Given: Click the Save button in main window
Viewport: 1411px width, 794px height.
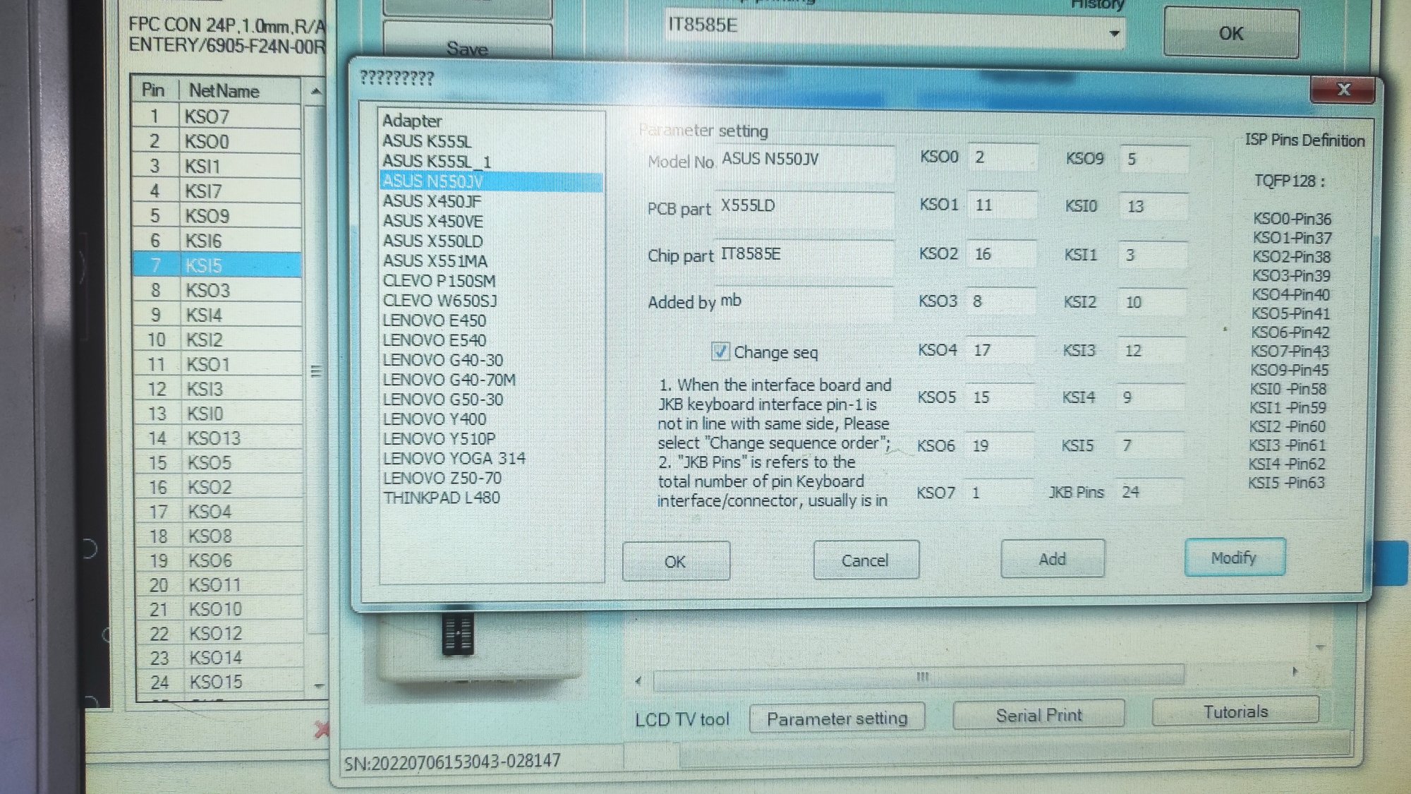Looking at the screenshot, I should coord(468,45).
